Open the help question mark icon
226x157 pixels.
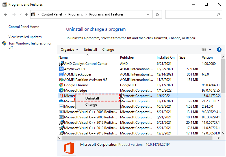click(x=219, y=50)
